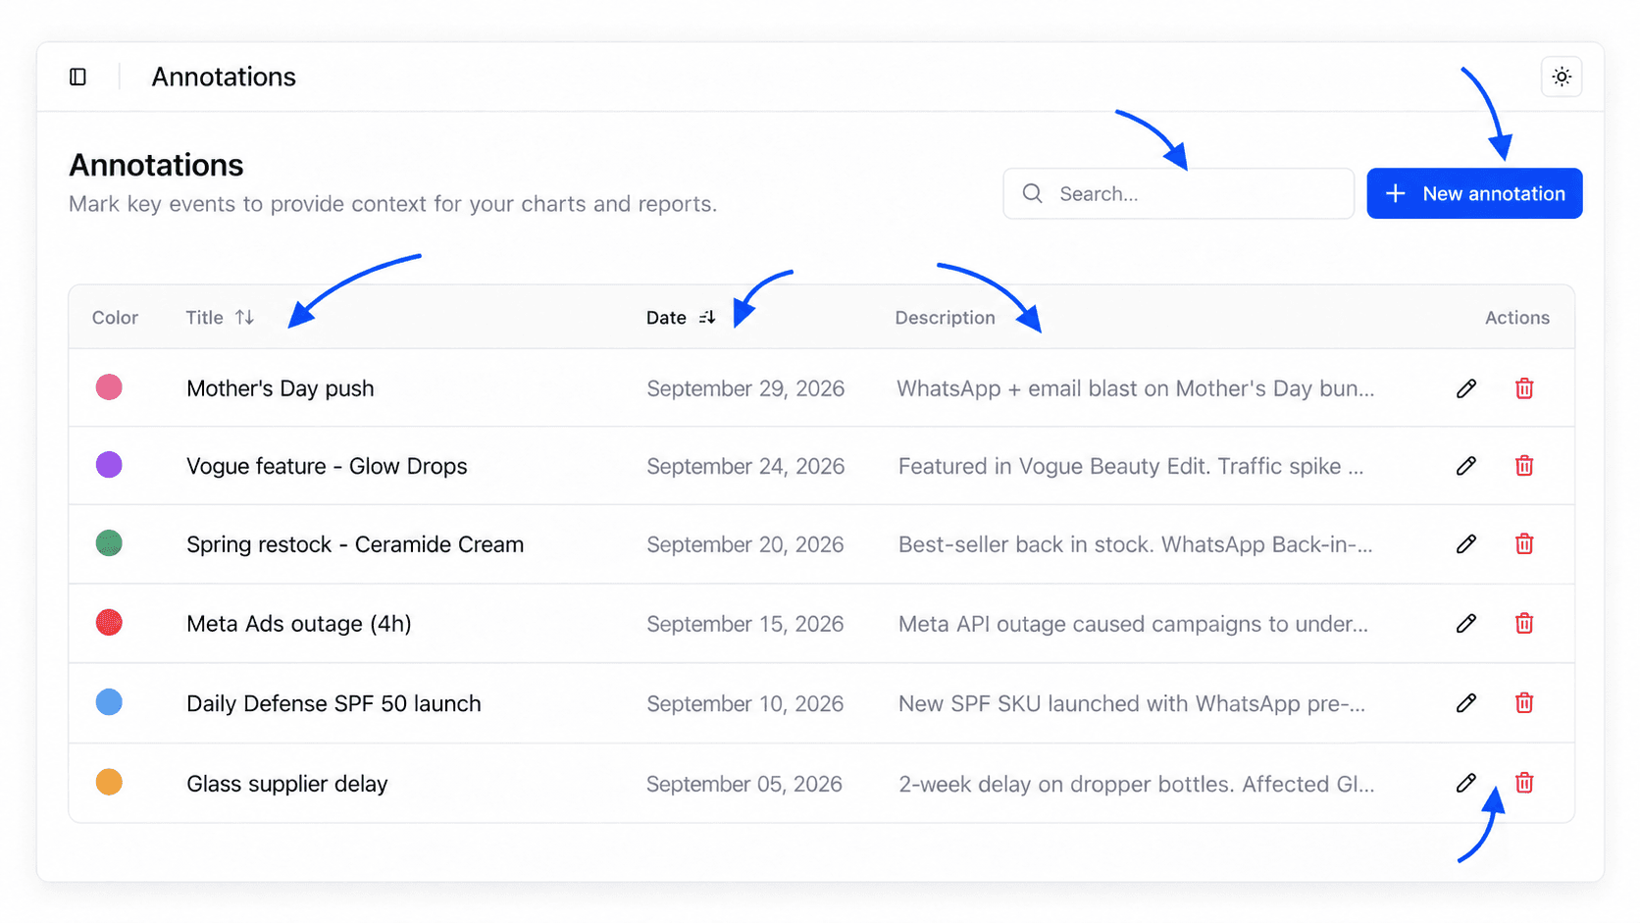Viewport: 1640px width, 923px height.
Task: Delete the Daily Defense SPF 50 launch row
Action: tap(1524, 702)
